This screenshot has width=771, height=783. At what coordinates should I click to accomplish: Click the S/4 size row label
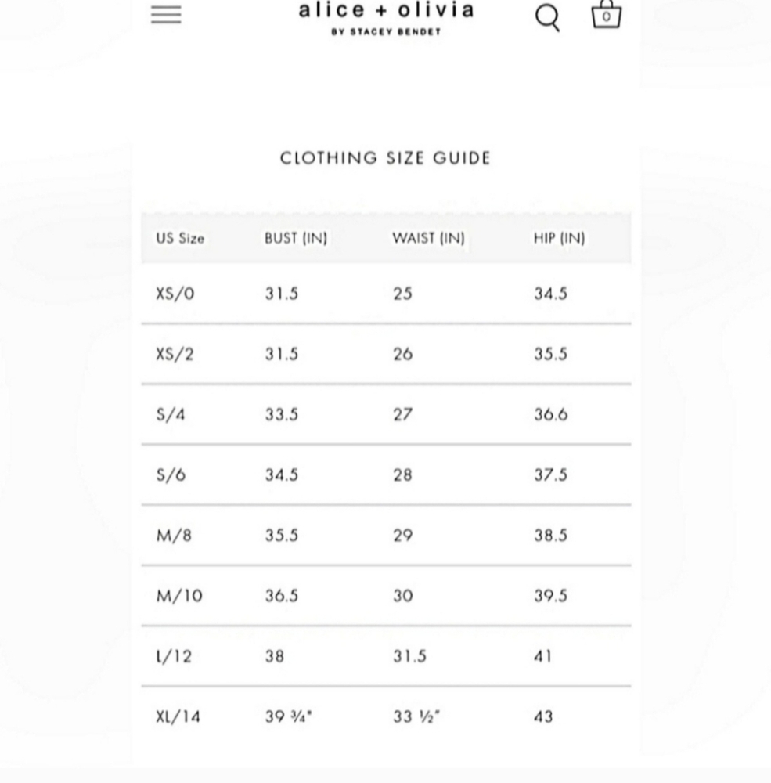click(171, 414)
